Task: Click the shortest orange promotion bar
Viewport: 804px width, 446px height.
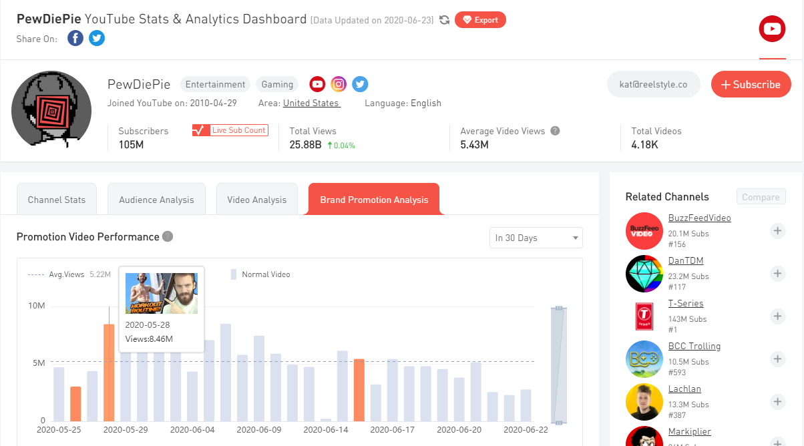Action: 75,404
